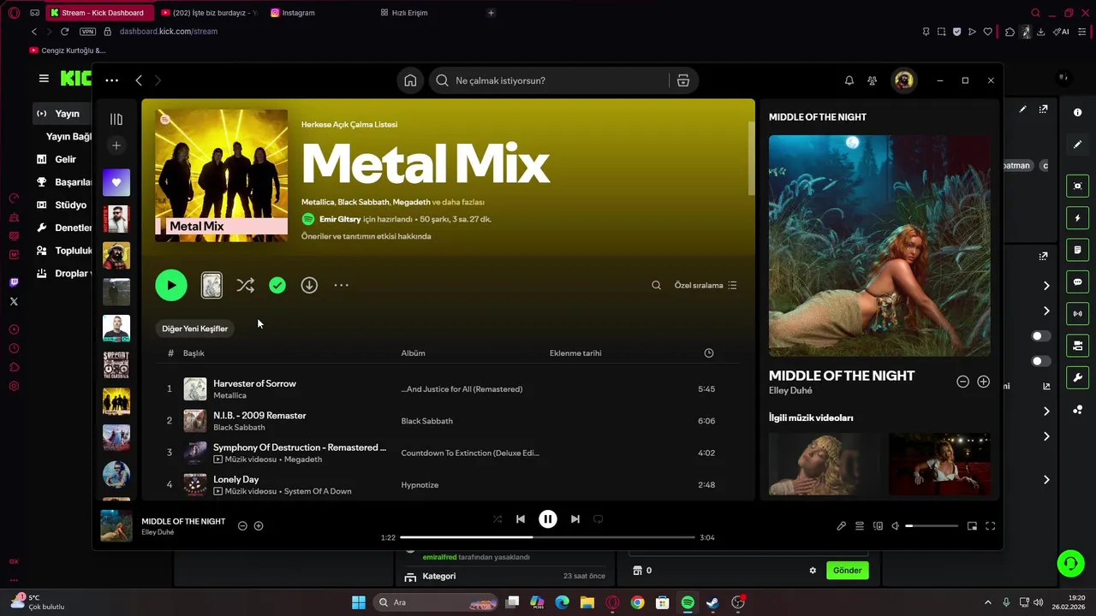Image resolution: width=1096 pixels, height=616 pixels.
Task: Select Lonely Day track
Action: click(x=448, y=485)
